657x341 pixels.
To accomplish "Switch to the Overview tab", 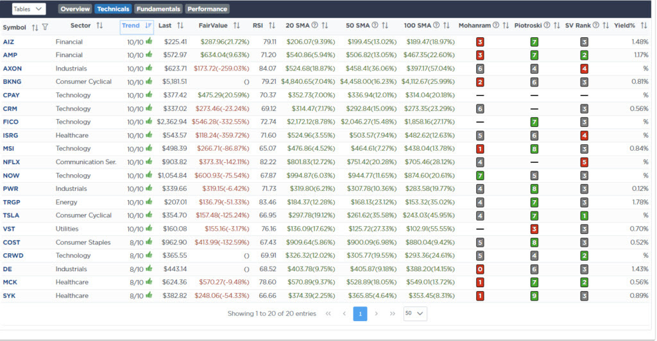I will [x=75, y=9].
